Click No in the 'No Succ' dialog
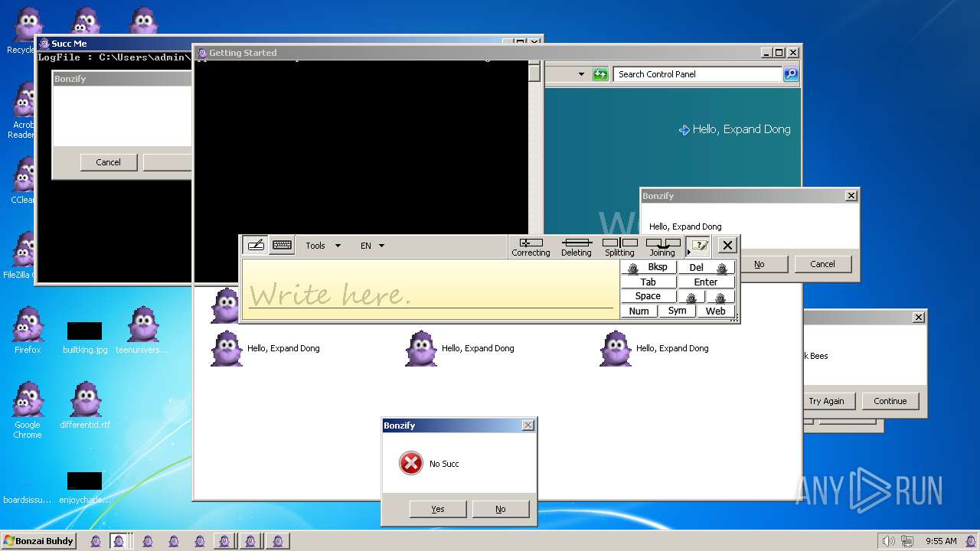The width and height of the screenshot is (980, 551). pyautogui.click(x=501, y=509)
